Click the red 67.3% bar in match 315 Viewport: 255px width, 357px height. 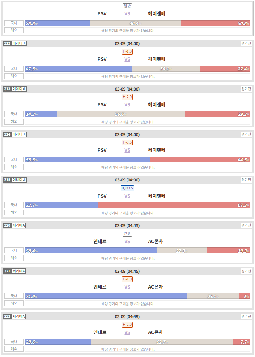coord(174,205)
